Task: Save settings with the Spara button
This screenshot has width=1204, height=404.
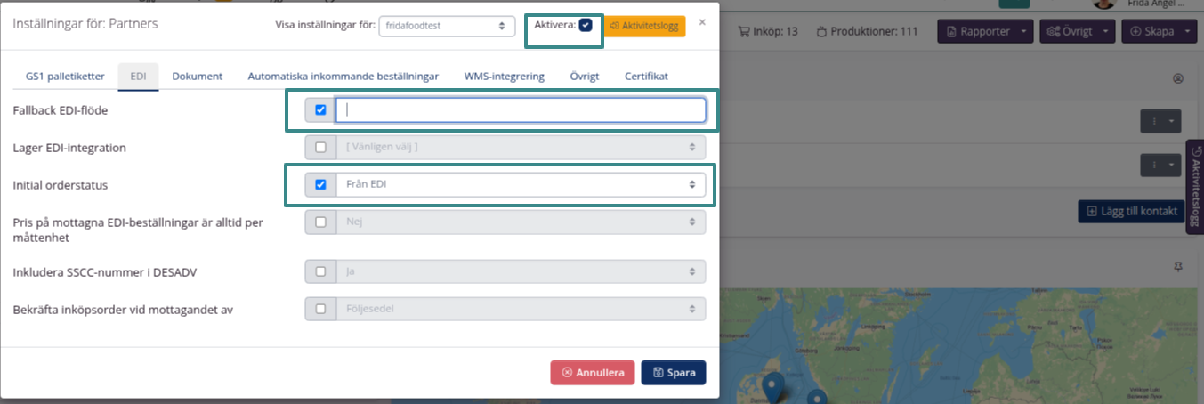Action: [674, 373]
